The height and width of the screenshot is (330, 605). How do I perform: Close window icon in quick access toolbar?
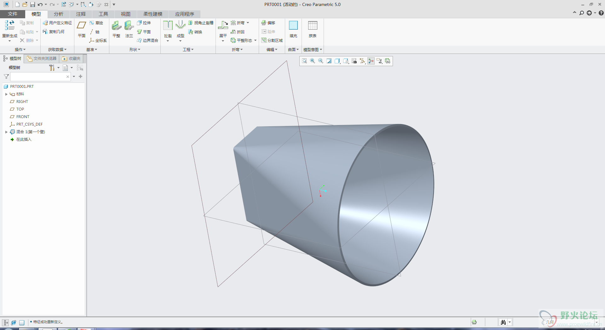click(107, 4)
